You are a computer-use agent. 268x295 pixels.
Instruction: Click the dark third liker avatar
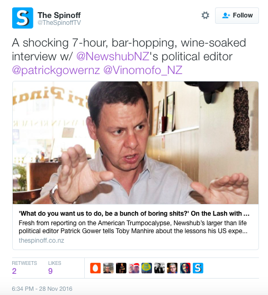click(121, 268)
